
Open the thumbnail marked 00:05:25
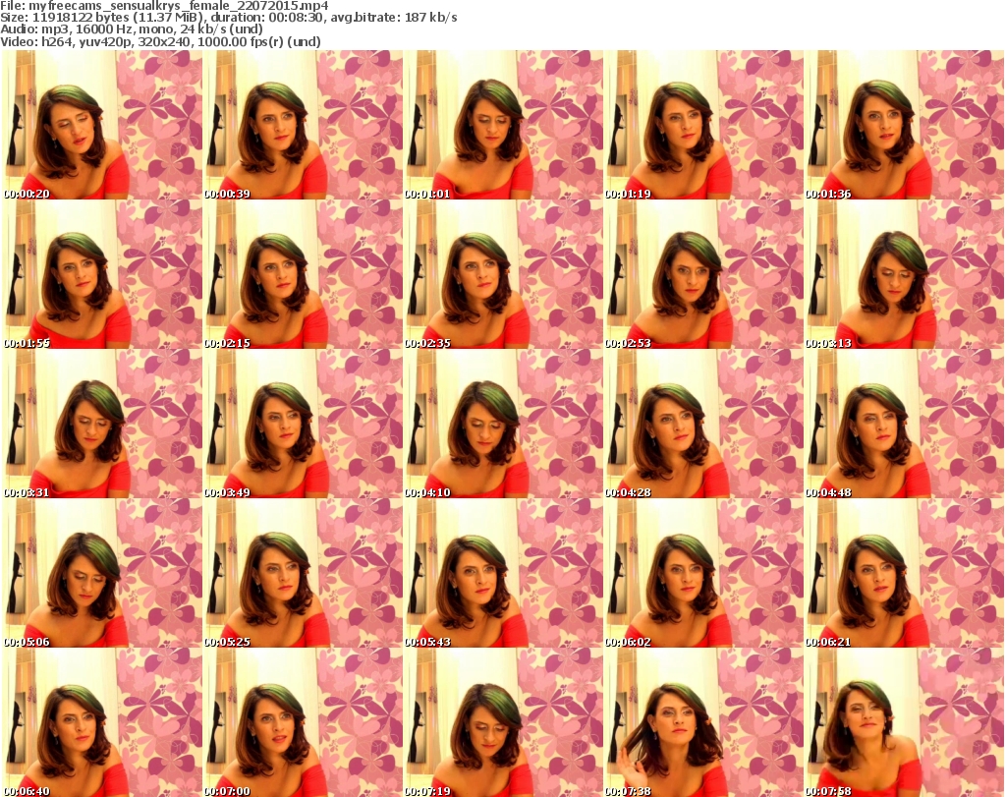coord(303,574)
